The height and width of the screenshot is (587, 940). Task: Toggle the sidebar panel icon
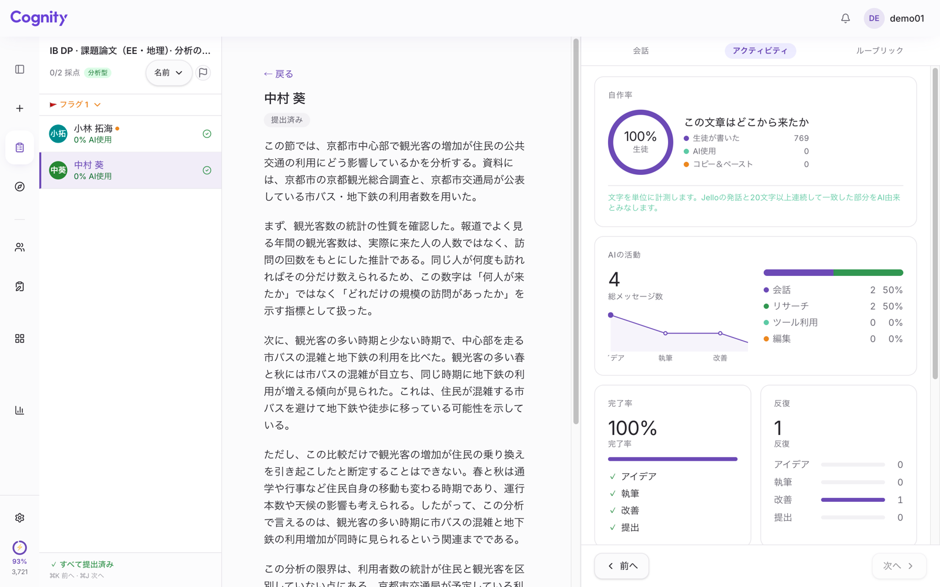pos(19,69)
